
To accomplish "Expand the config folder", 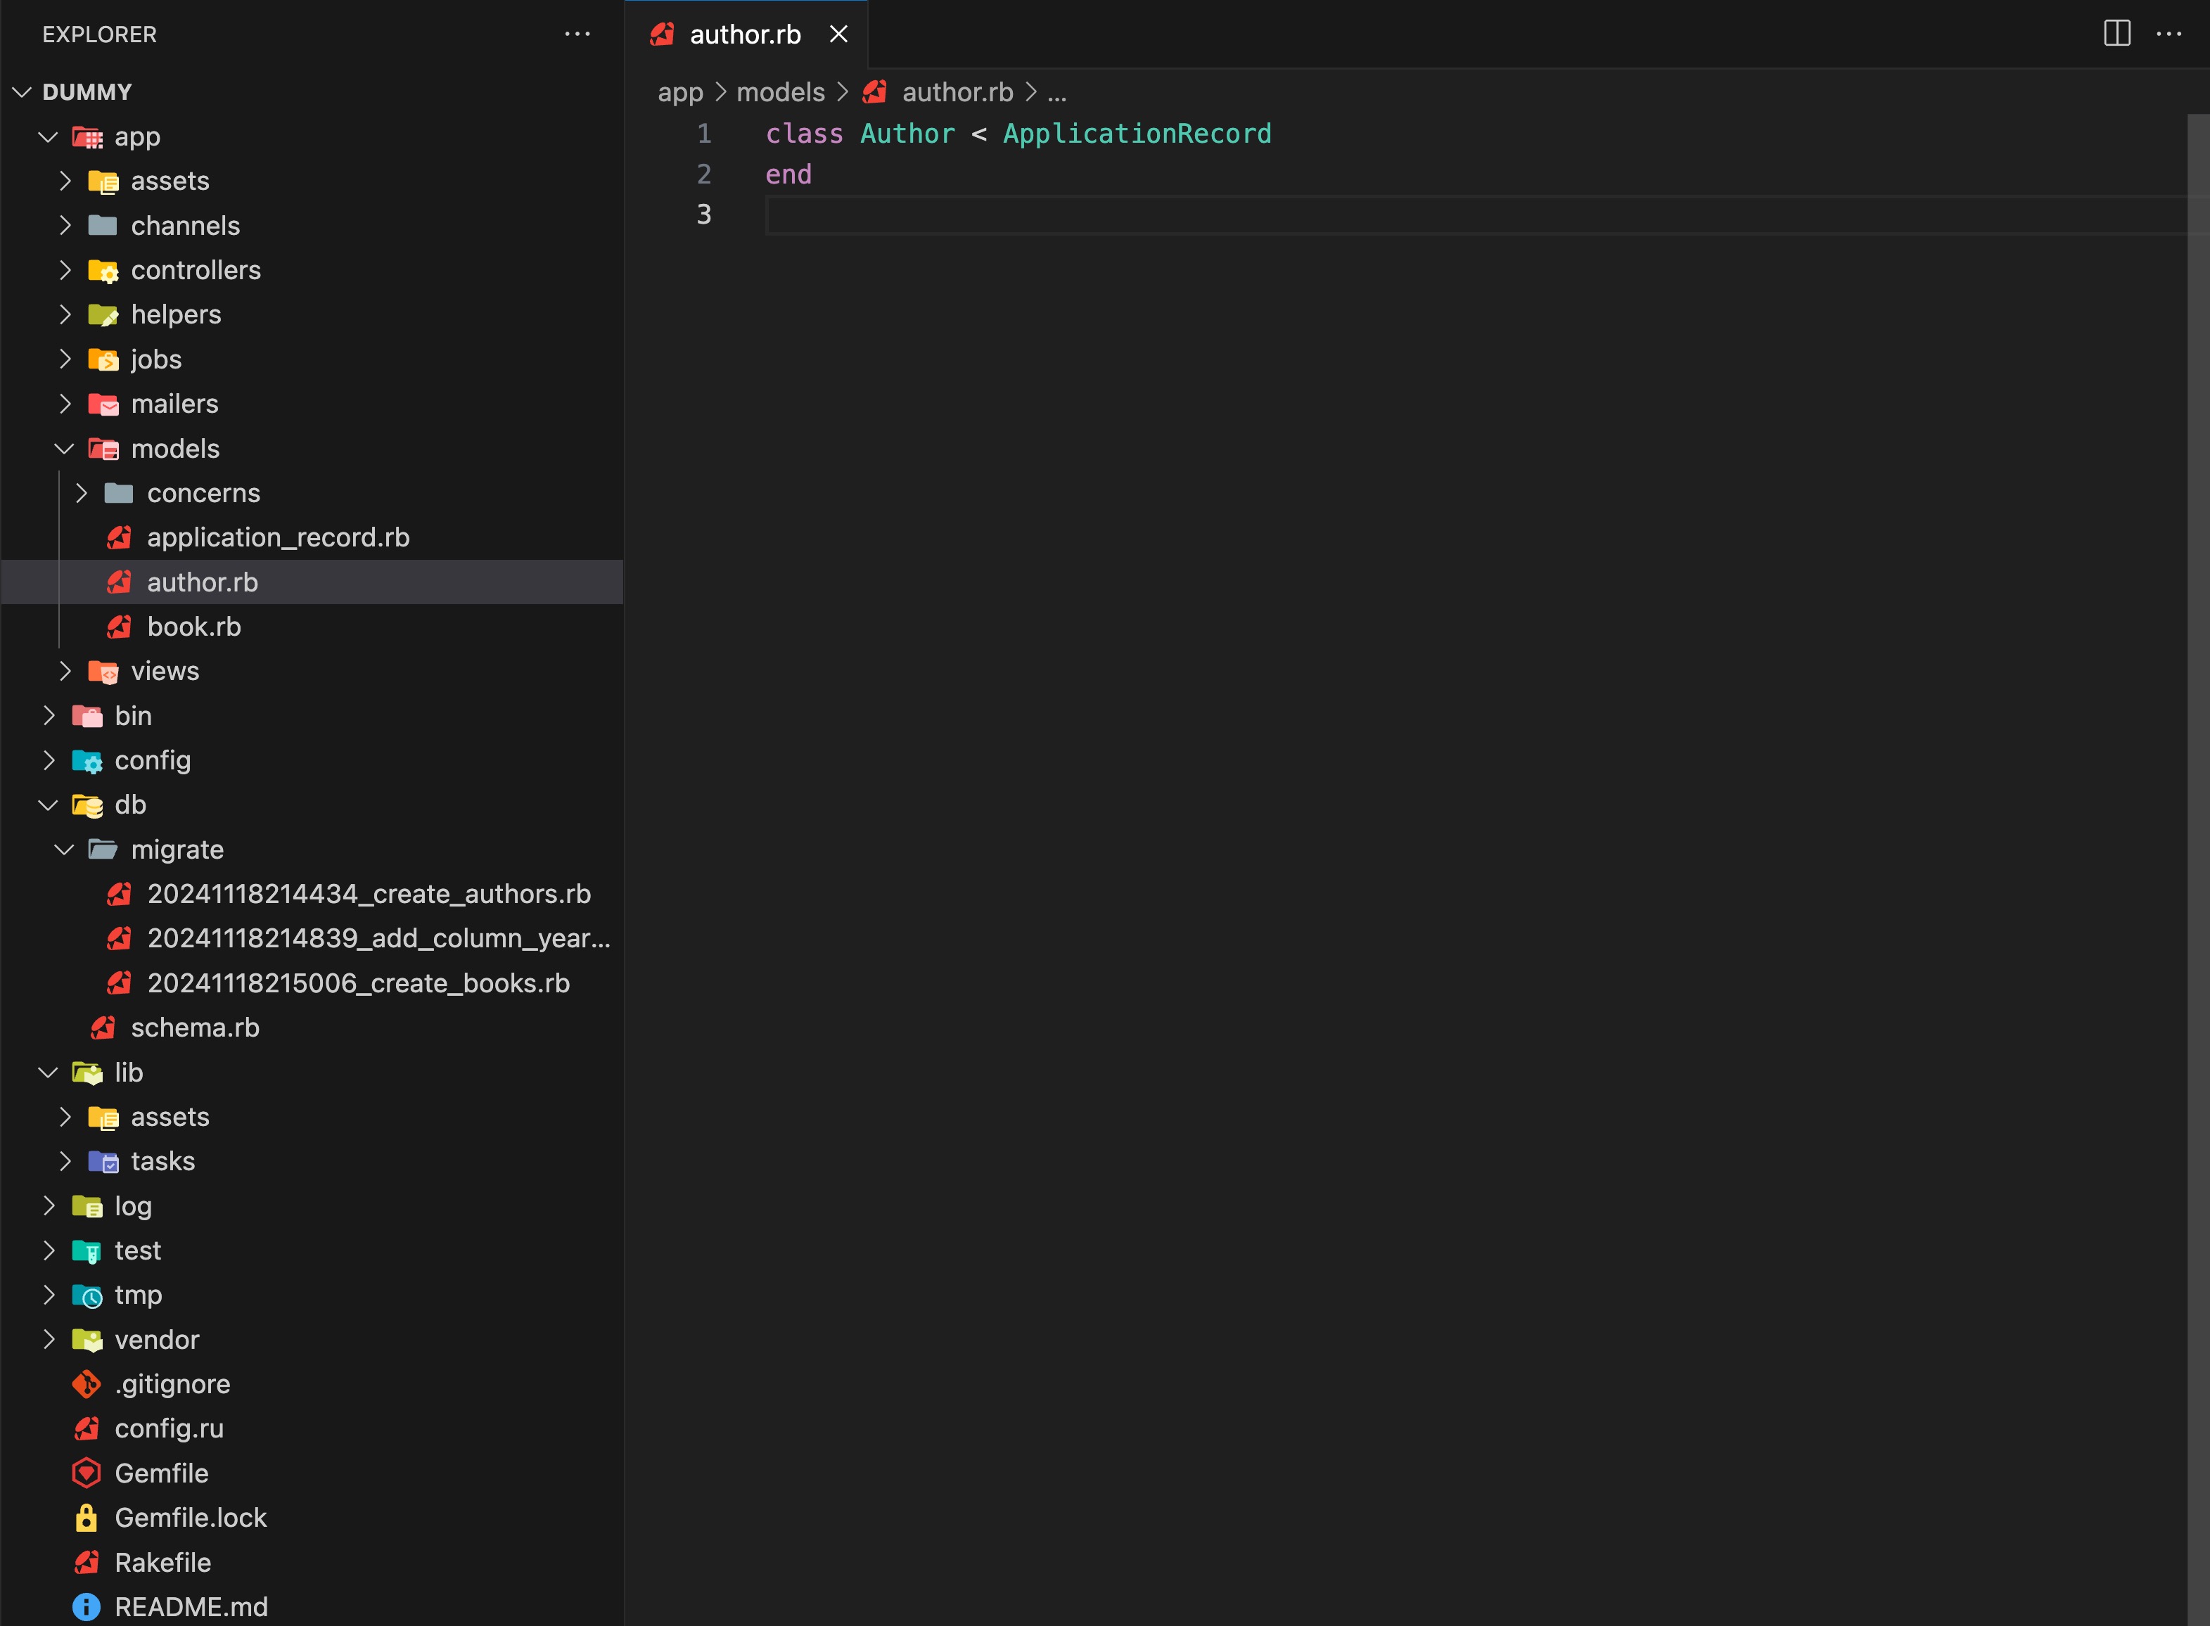I will [x=49, y=760].
